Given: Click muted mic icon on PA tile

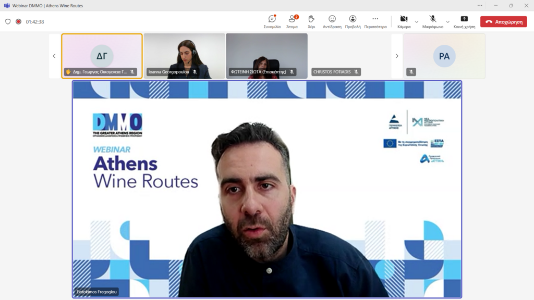Looking at the screenshot, I should click(411, 72).
